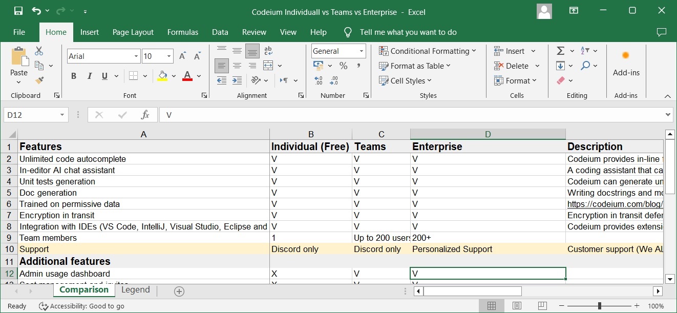This screenshot has width=677, height=313.
Task: Click the AutoSum icon
Action: [x=560, y=51]
